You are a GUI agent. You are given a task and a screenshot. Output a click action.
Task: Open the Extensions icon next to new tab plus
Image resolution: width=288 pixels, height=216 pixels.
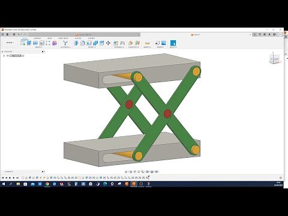260,34
